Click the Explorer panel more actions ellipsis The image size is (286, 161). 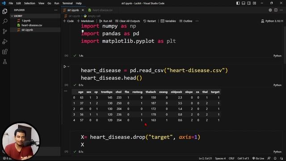(x=55, y=10)
